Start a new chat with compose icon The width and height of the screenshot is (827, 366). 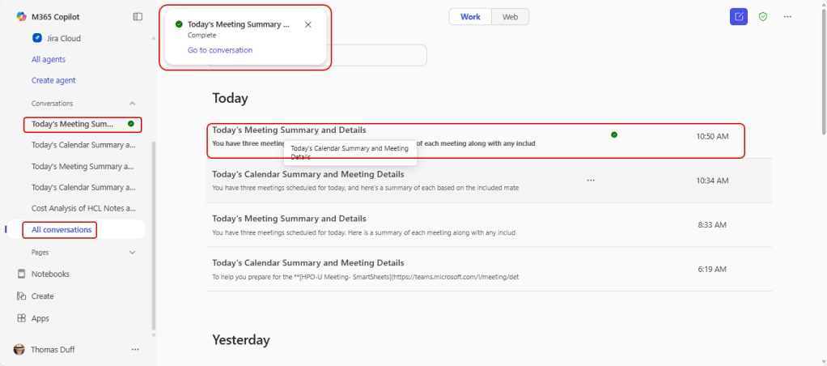click(x=738, y=16)
